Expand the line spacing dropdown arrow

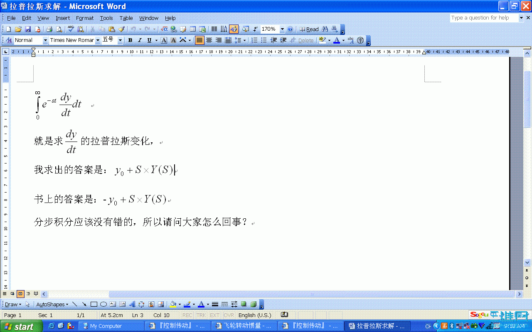pos(244,40)
